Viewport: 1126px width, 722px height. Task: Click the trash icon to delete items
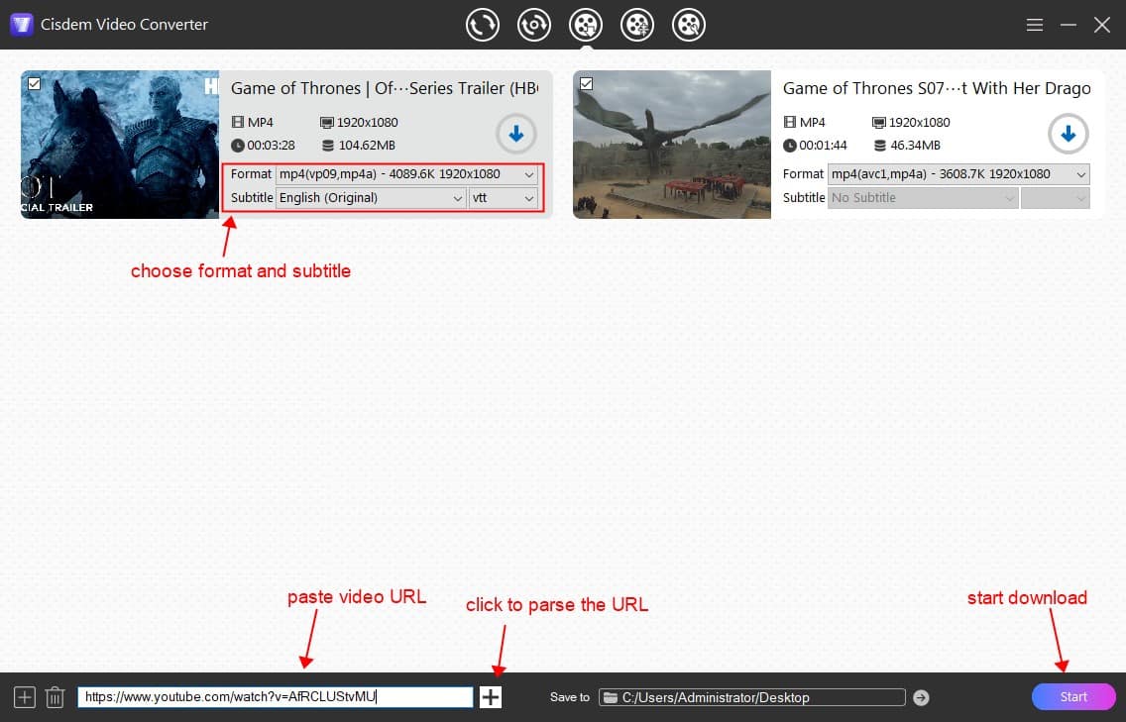click(56, 697)
